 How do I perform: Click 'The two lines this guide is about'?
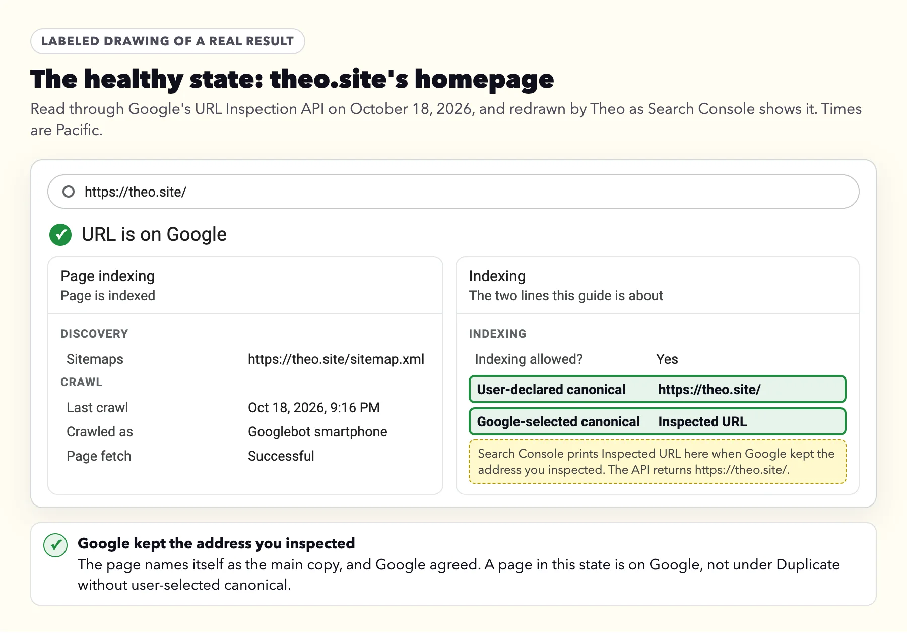click(566, 296)
